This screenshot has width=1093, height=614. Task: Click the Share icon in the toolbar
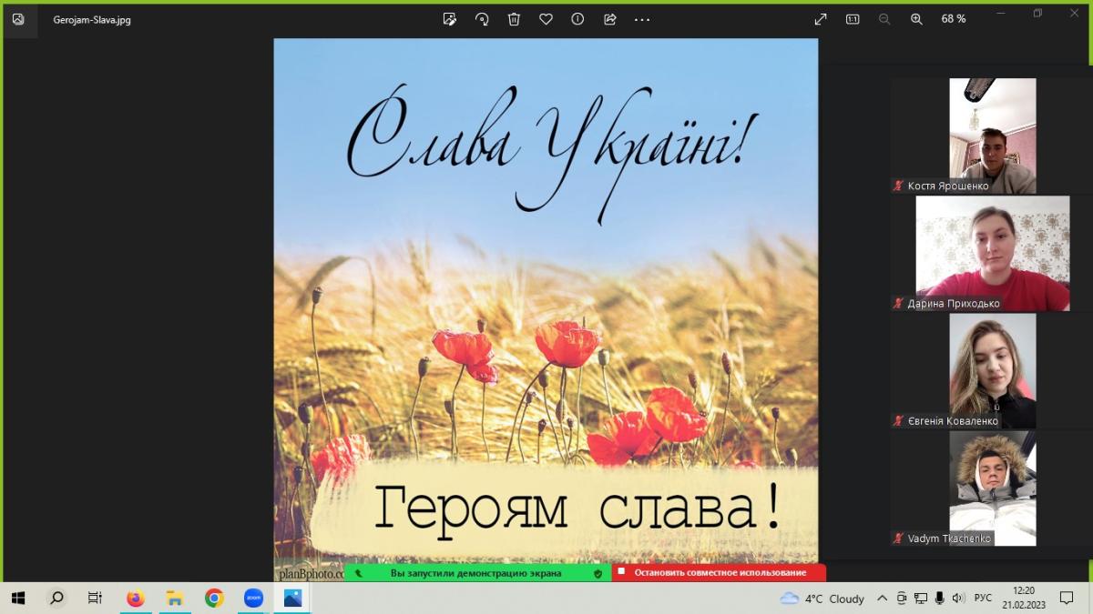coord(610,19)
